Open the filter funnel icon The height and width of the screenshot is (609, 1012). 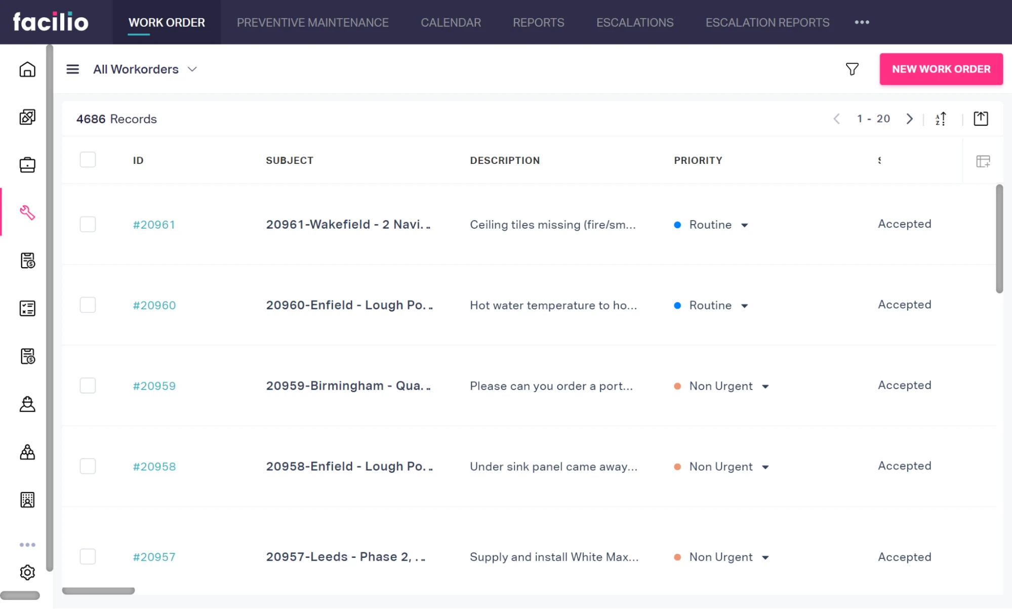point(852,69)
